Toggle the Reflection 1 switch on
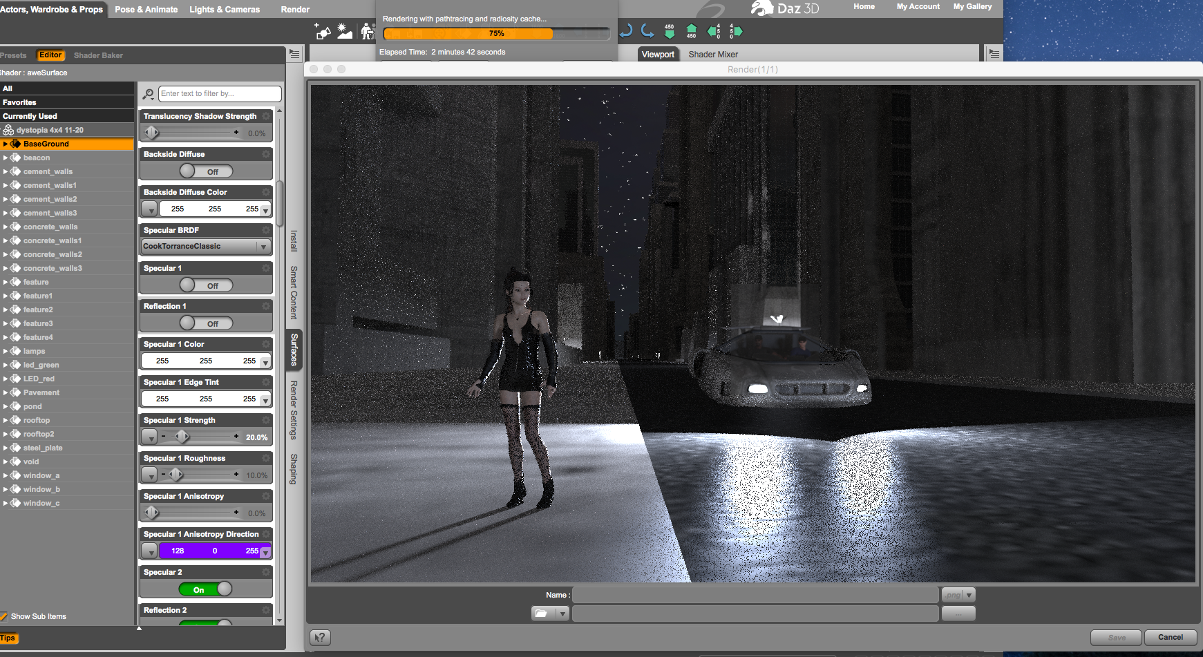Screen dimensions: 1203x657 tap(206, 323)
